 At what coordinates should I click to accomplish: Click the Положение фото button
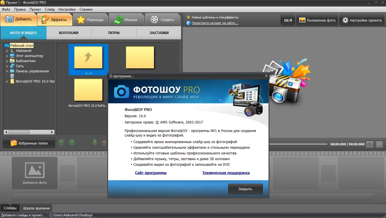pyautogui.click(x=317, y=20)
